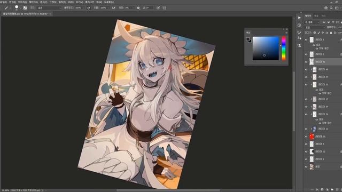The width and height of the screenshot is (342, 192).
Task: Open the workspace switcher icon
Action: pos(337,8)
